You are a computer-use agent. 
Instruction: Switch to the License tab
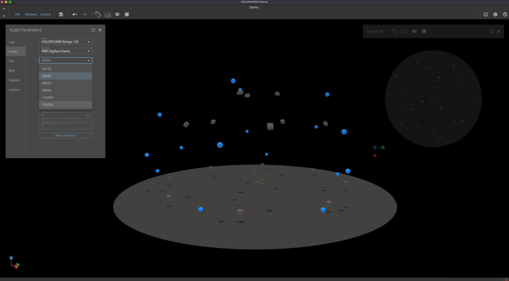click(x=15, y=90)
